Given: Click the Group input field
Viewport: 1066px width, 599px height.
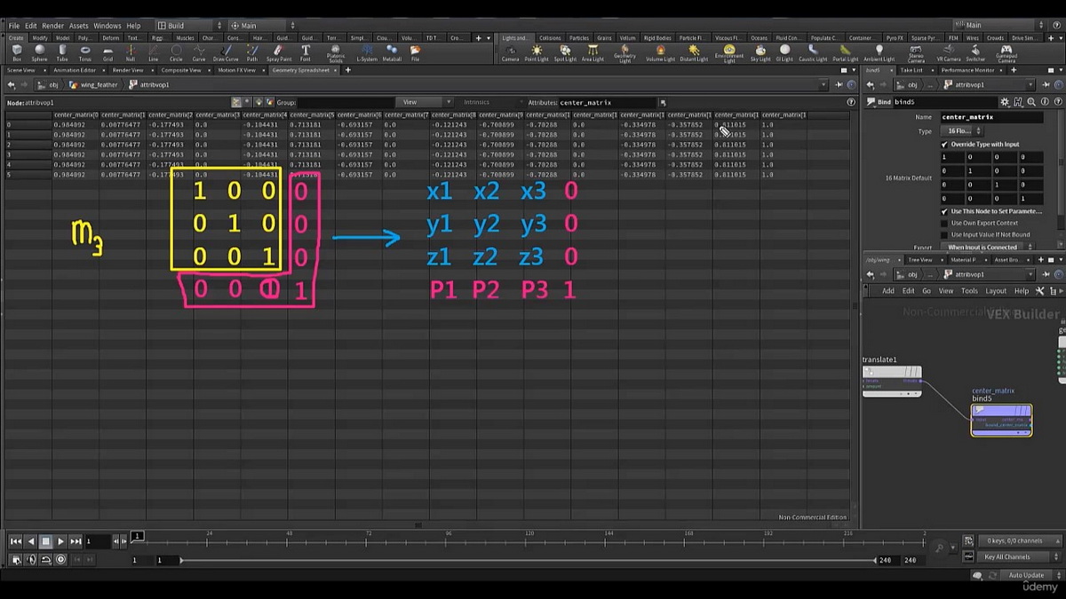Looking at the screenshot, I should click(x=345, y=102).
